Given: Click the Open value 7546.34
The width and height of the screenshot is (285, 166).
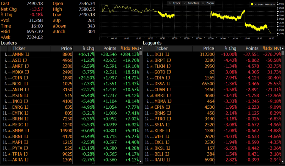Looking at the screenshot, I should (87, 3).
